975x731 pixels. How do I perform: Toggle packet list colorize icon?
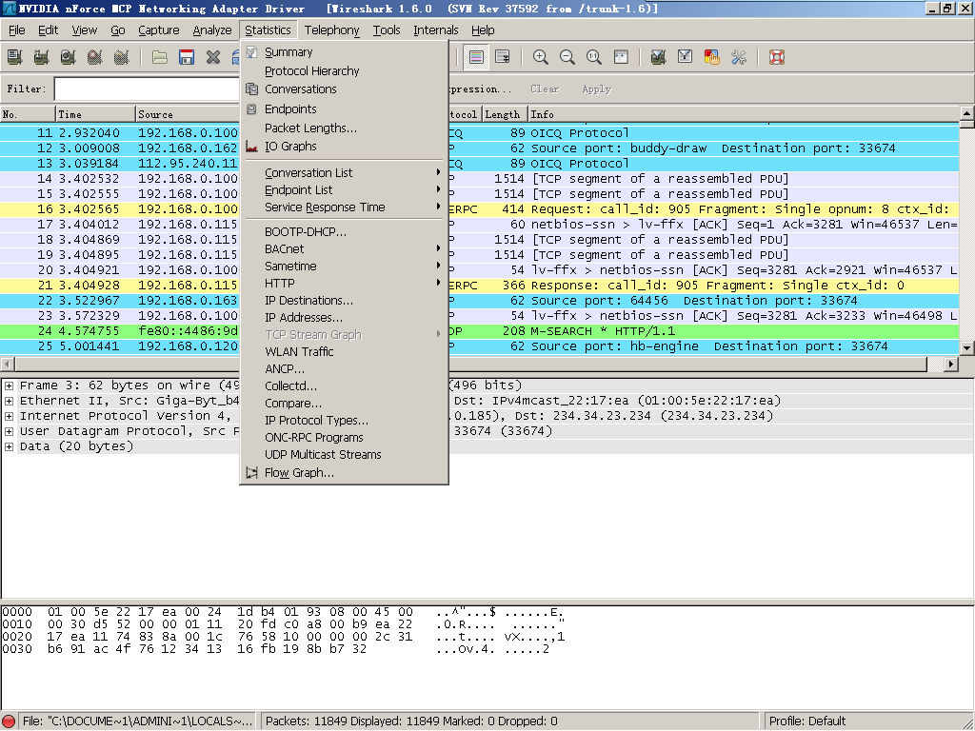pyautogui.click(x=476, y=57)
